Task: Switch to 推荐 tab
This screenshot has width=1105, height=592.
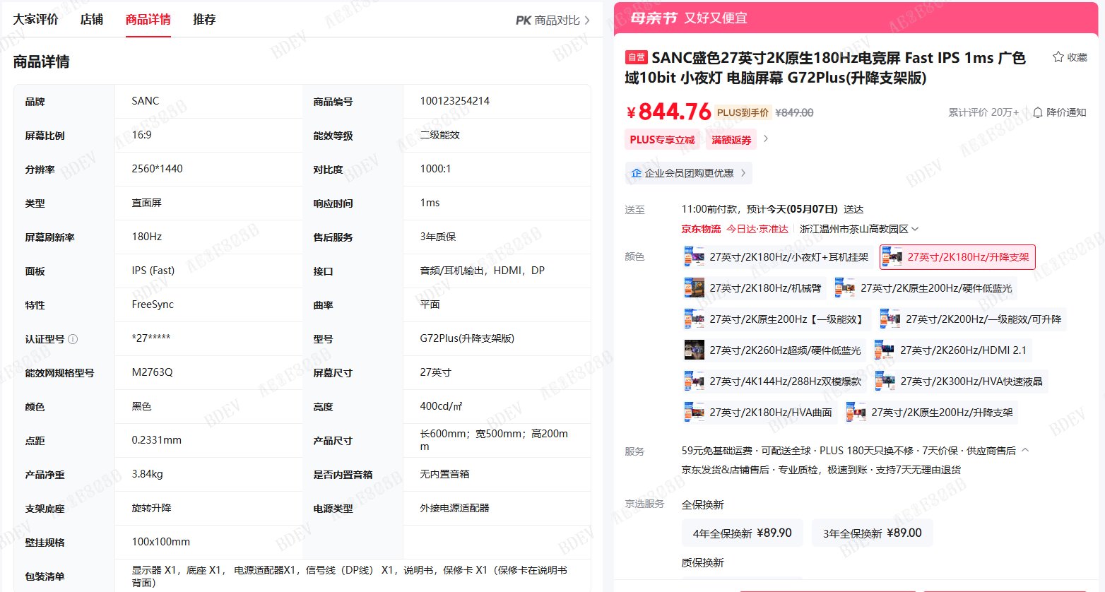Action: pyautogui.click(x=204, y=19)
